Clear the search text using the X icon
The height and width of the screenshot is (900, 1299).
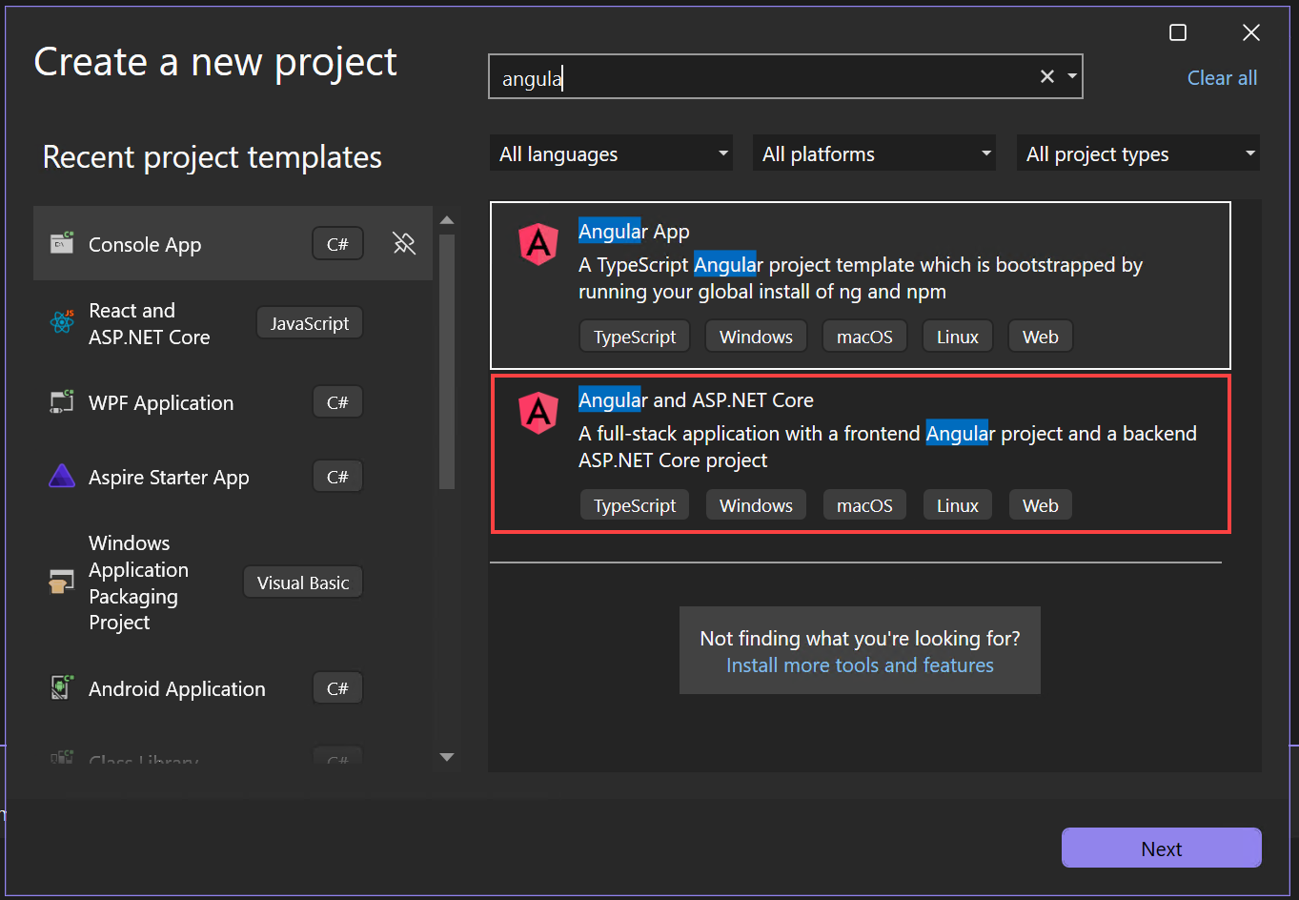pos(1046,76)
